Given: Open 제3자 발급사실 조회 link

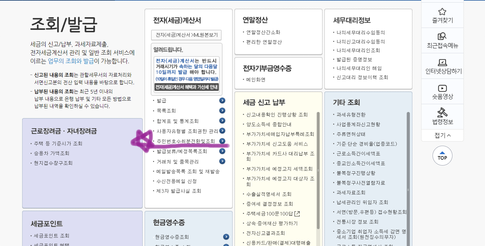Looking at the screenshot, I should [x=179, y=191].
